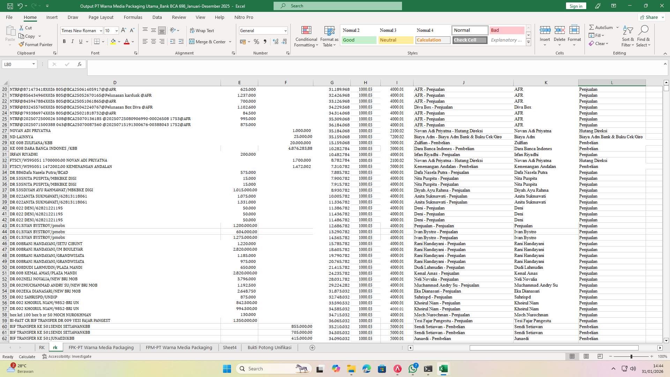Viewport: 670px width, 377px height.
Task: Open WhatsApp from the taskbar
Action: [413, 369]
